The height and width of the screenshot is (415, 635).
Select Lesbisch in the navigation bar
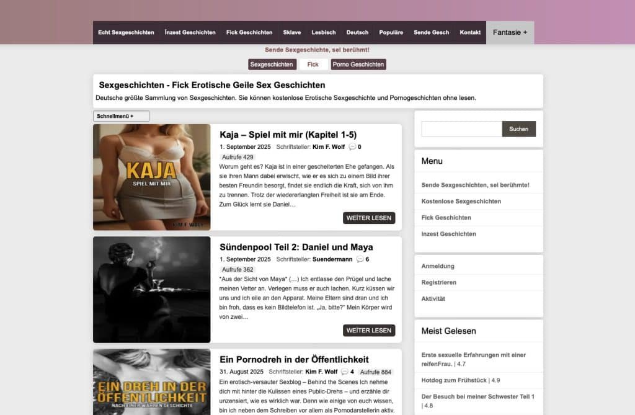[x=324, y=32]
